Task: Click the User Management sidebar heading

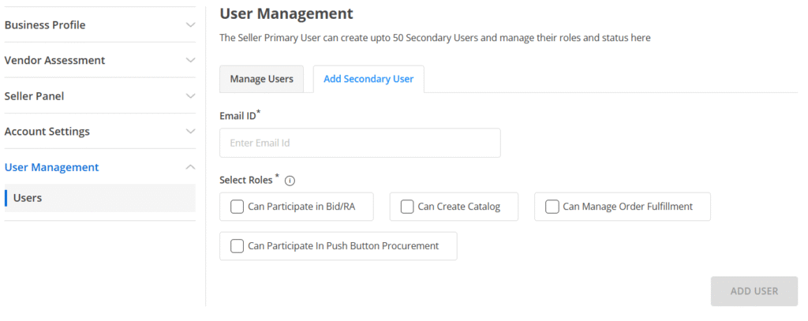Action: tap(52, 167)
